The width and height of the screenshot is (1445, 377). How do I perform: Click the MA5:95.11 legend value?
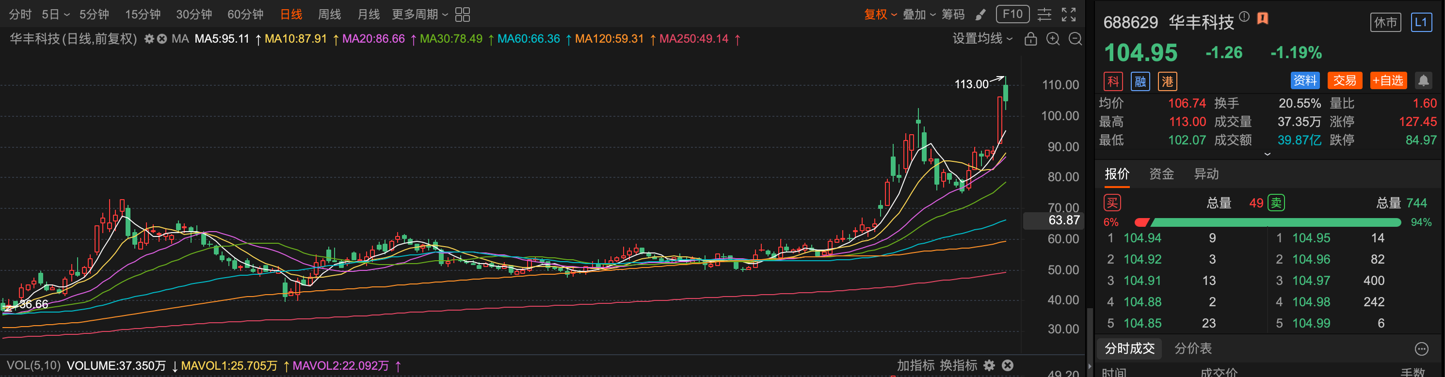(x=222, y=39)
